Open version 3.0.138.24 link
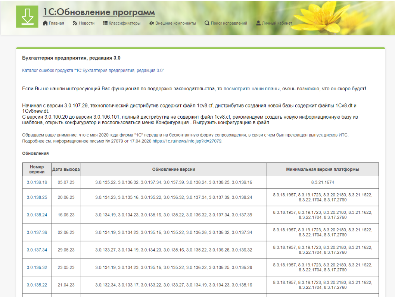The image size is (395, 297). pyautogui.click(x=37, y=215)
